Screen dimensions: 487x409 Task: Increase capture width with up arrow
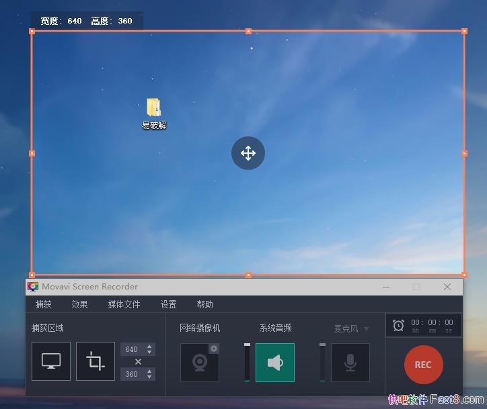point(149,347)
